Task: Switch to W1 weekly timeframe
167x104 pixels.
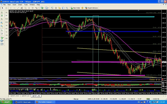Action: (x=6, y=35)
